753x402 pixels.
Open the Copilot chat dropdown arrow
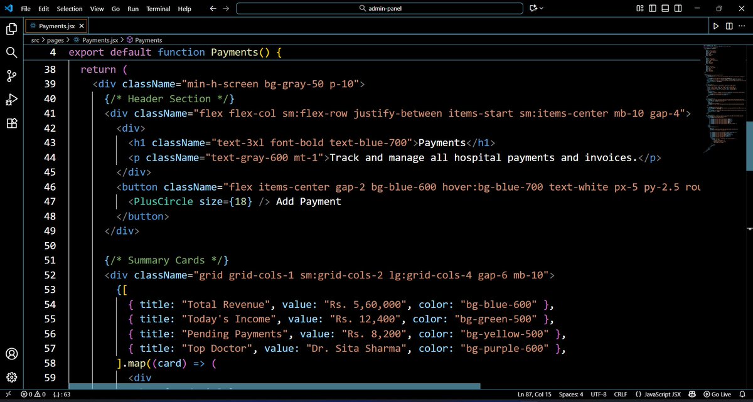click(x=542, y=8)
